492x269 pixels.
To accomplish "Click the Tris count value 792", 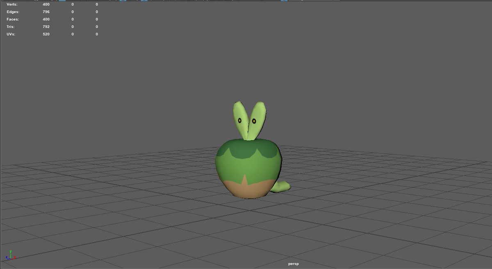I will tap(46, 27).
